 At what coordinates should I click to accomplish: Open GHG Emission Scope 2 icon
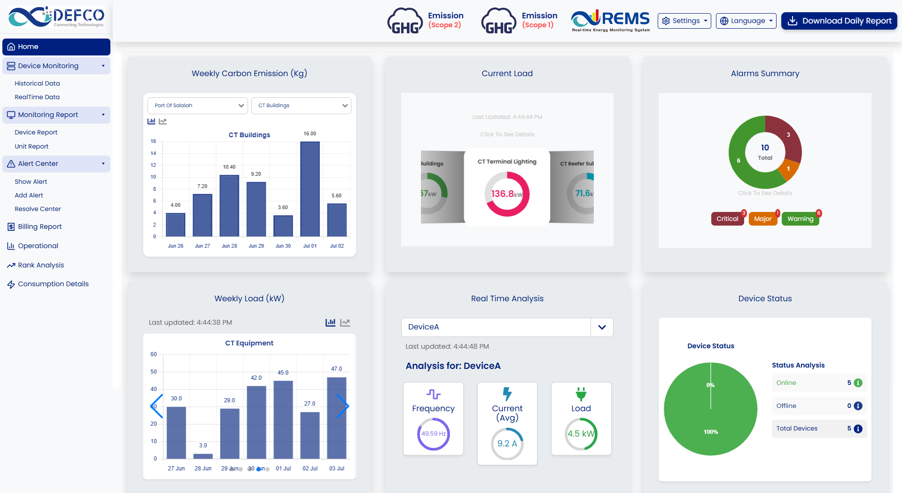(405, 21)
